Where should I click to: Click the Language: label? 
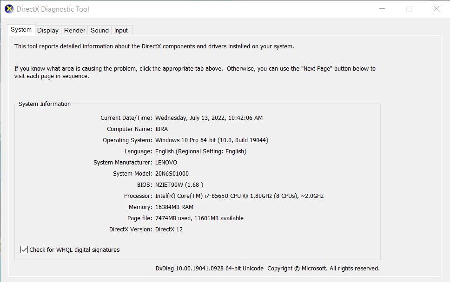pyautogui.click(x=139, y=151)
